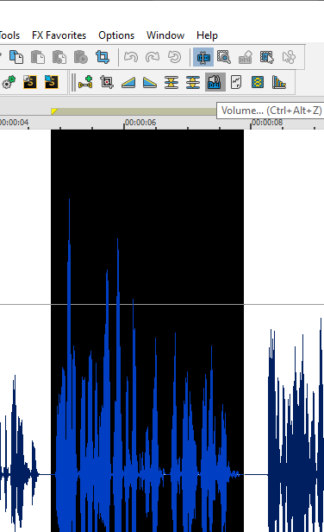Click the first gray Paste clipboard icon
The height and width of the screenshot is (532, 324).
[x=38, y=57]
